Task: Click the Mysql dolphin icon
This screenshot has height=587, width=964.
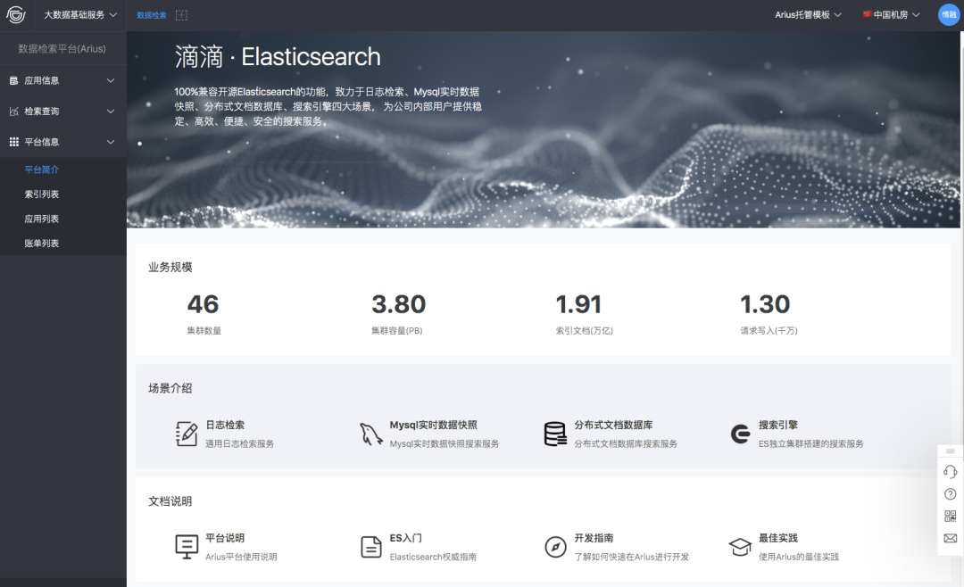Action: click(x=370, y=434)
